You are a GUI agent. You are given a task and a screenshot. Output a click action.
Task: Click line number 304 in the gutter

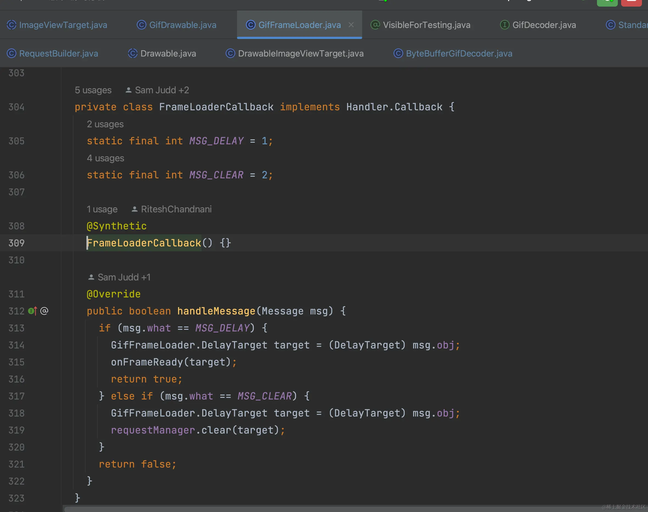pos(16,107)
